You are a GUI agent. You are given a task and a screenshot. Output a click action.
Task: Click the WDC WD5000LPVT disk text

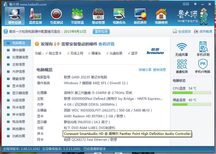pos(108,110)
